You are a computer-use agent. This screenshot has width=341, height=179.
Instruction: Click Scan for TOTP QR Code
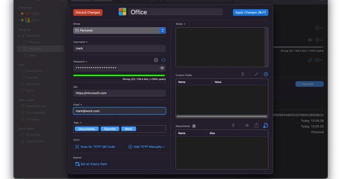95,147
